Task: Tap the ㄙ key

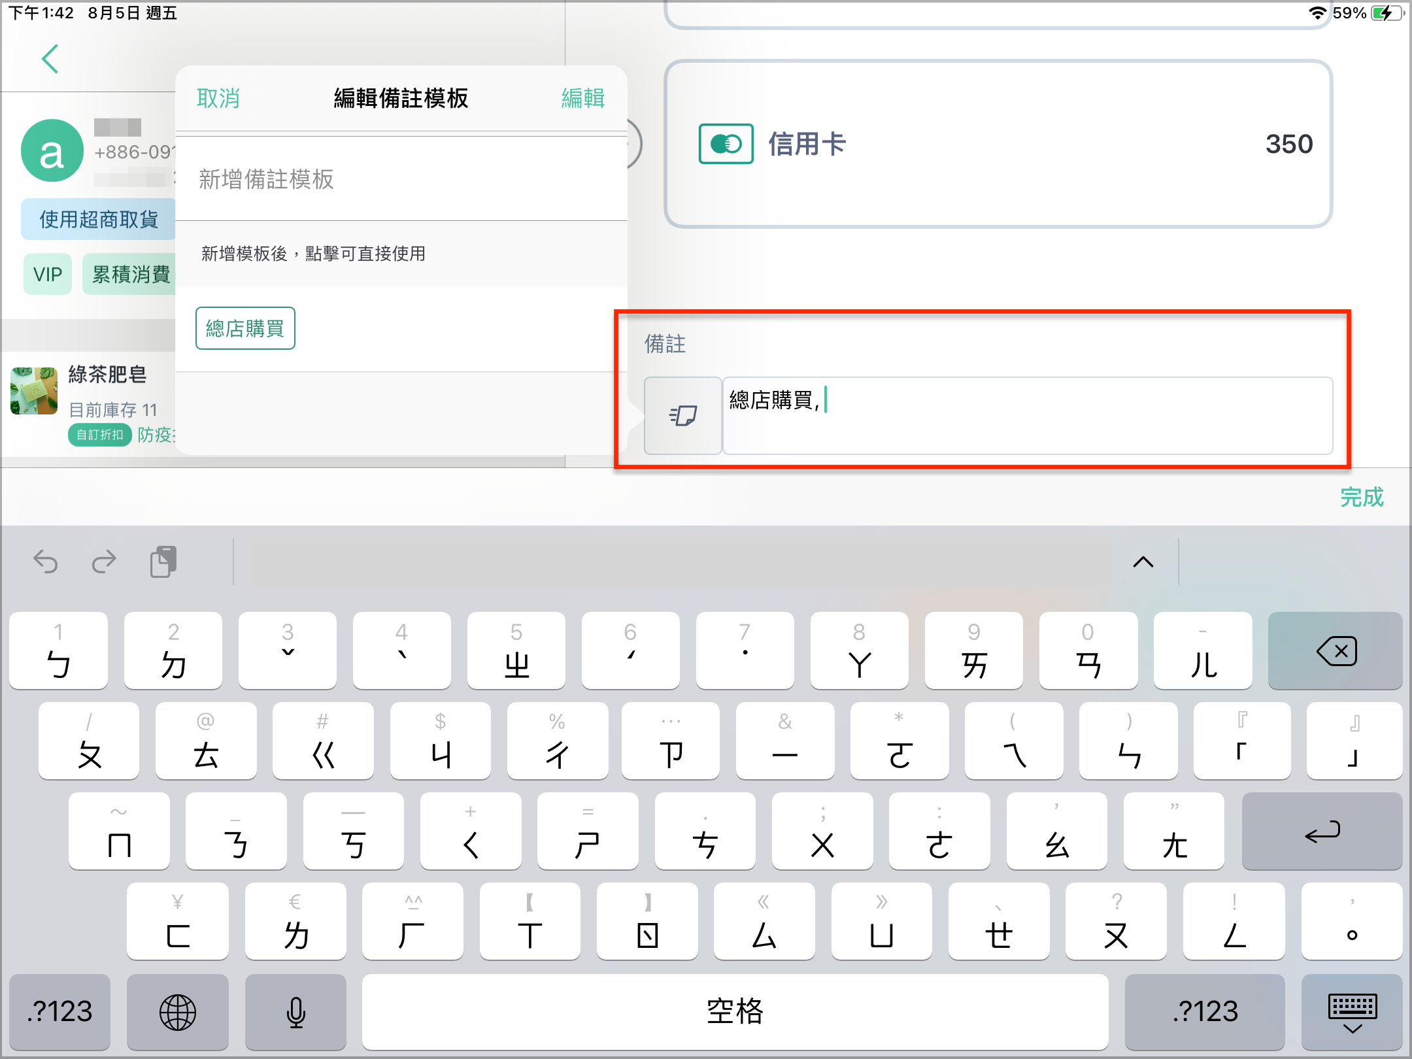Action: tap(764, 921)
